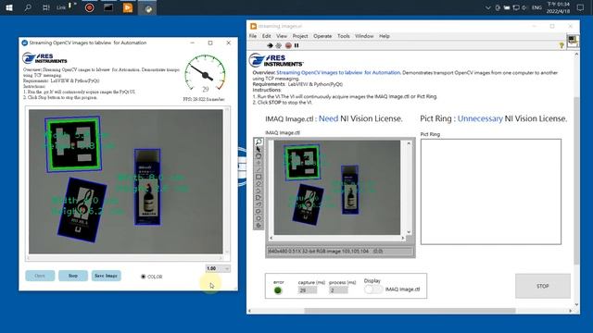Viewport: 593px width, 333px height.
Task: Click the Stop button in PyQt window
Action: pos(73,276)
